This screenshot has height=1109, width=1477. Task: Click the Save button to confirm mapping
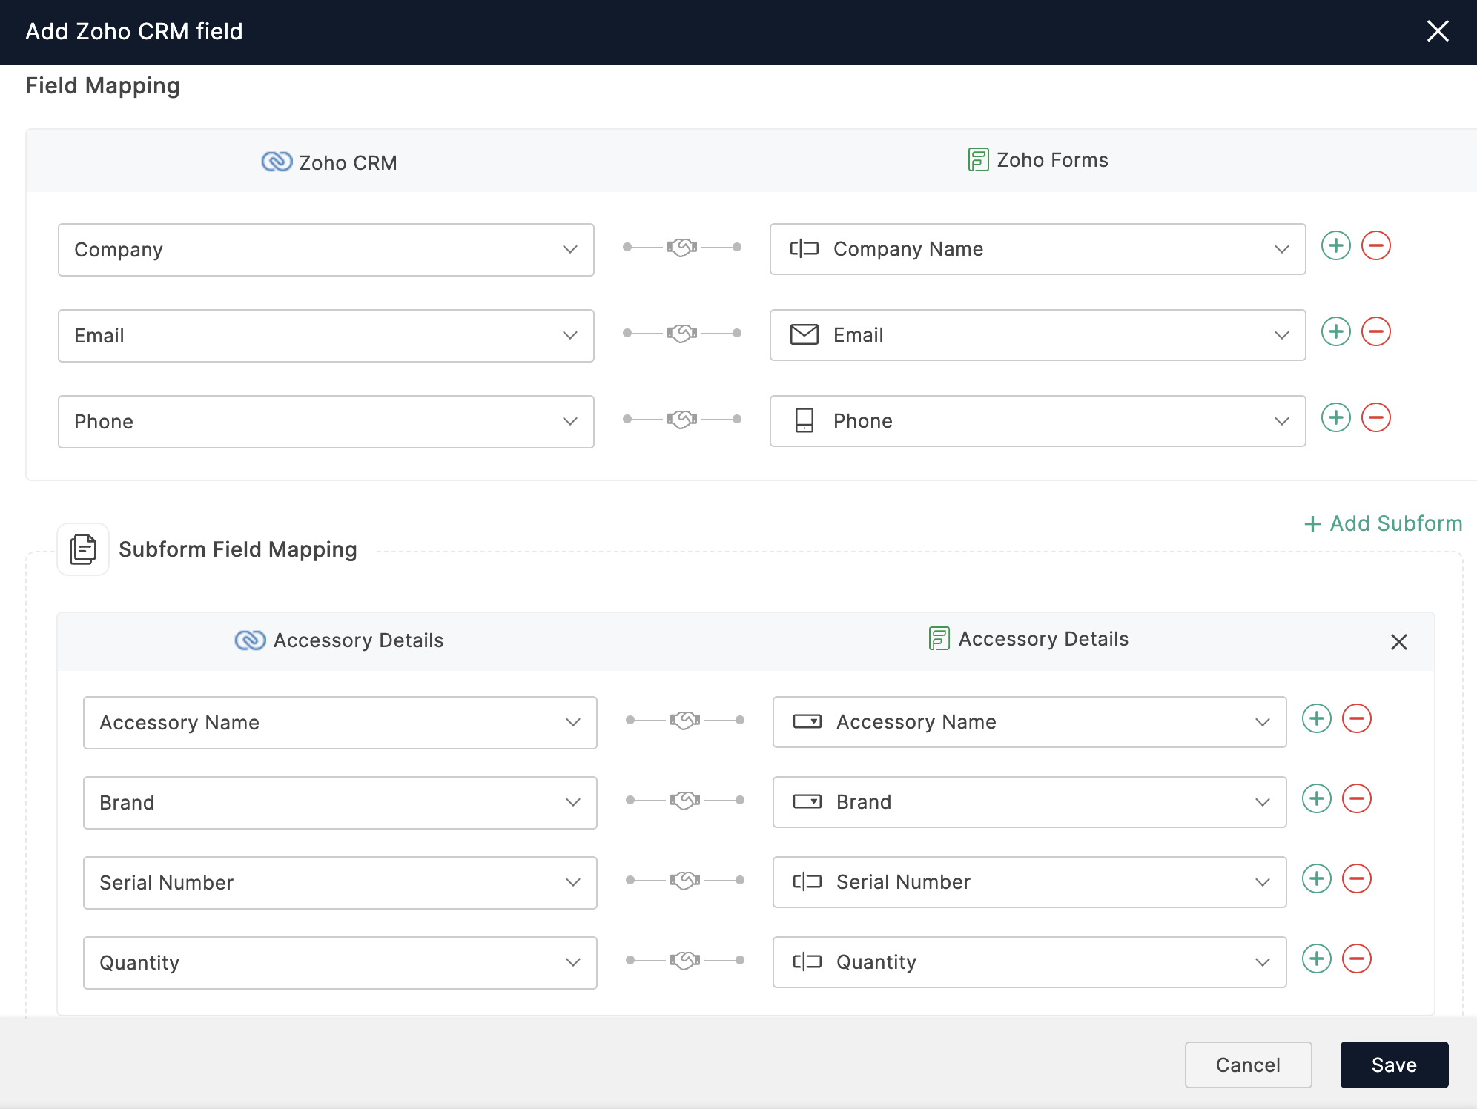[x=1394, y=1062]
